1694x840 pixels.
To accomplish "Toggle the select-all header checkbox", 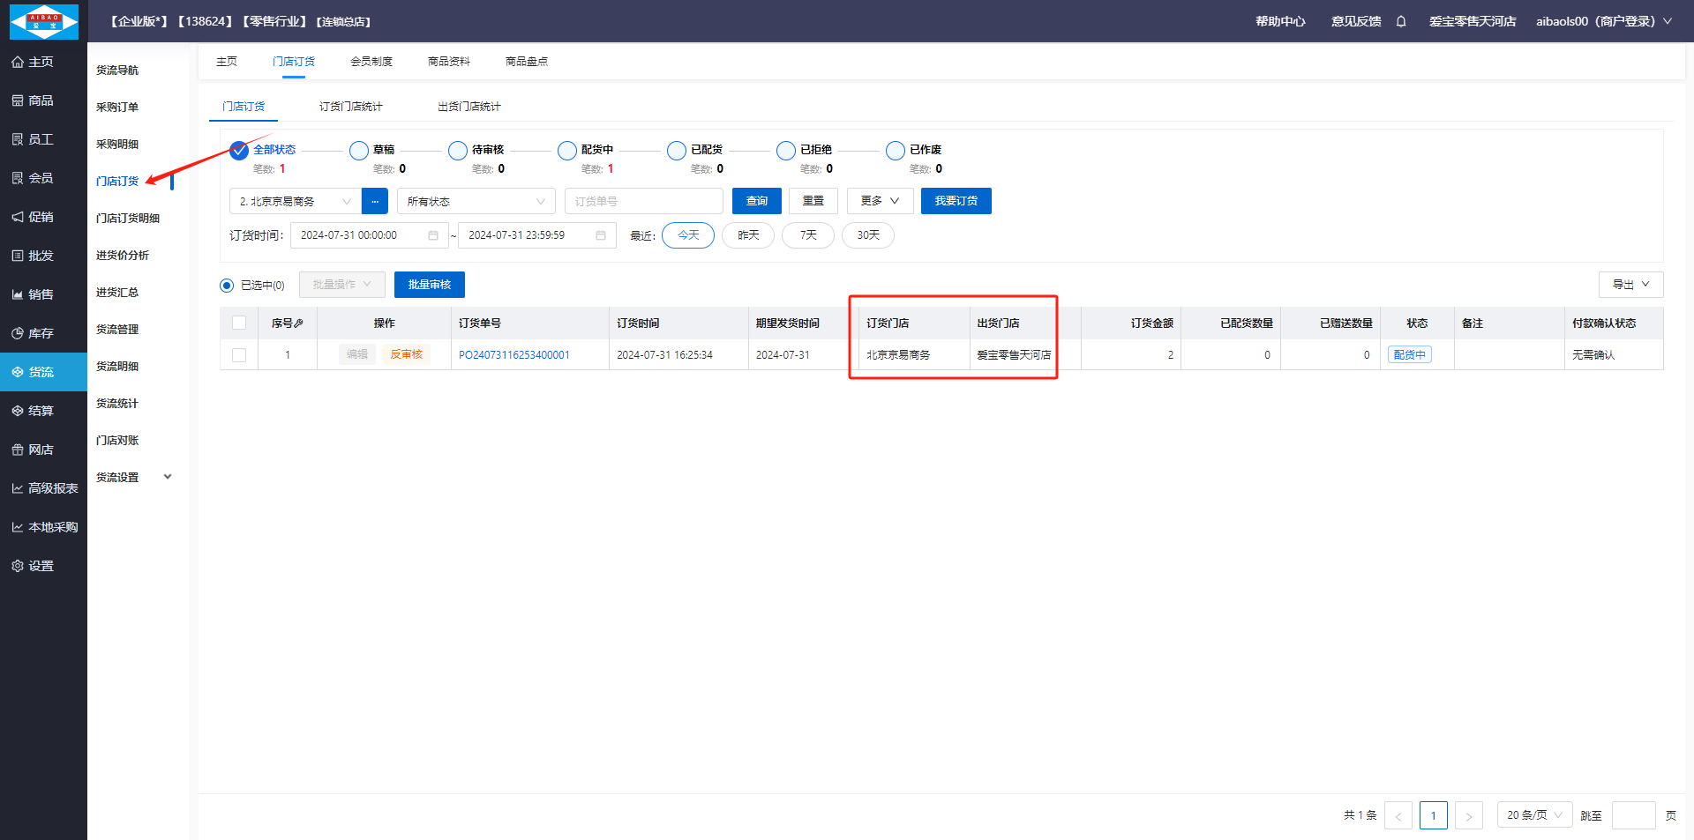I will click(x=239, y=323).
